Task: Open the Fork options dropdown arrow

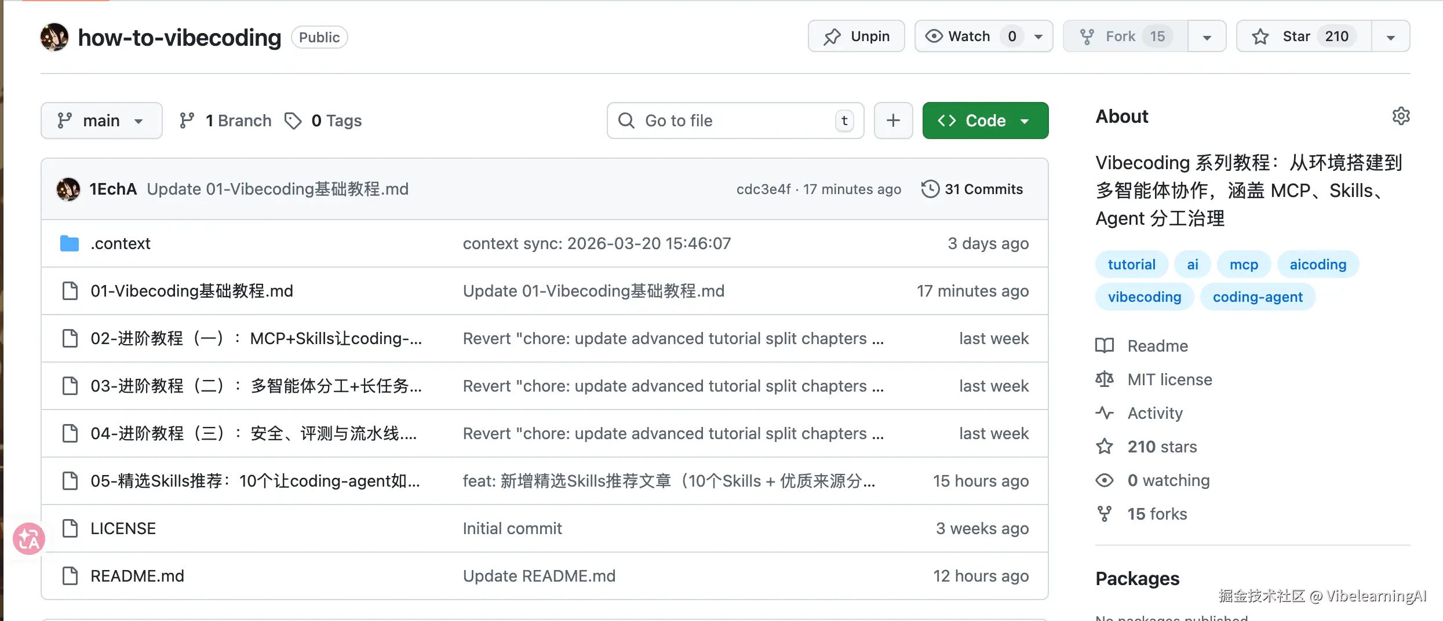Action: tap(1207, 36)
